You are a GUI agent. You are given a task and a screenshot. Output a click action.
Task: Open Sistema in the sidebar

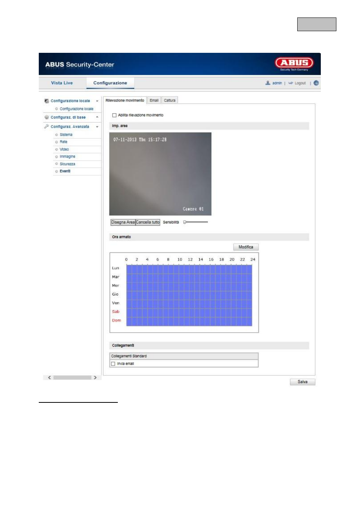[66, 135]
